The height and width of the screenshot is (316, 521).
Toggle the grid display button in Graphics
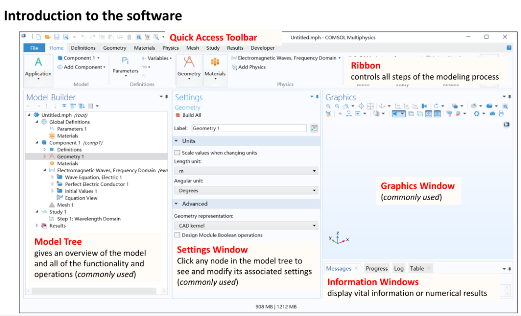437,113
